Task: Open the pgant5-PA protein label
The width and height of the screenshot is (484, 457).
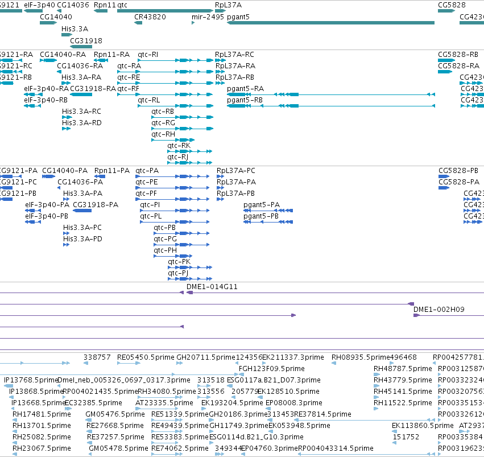Action: pyautogui.click(x=262, y=205)
